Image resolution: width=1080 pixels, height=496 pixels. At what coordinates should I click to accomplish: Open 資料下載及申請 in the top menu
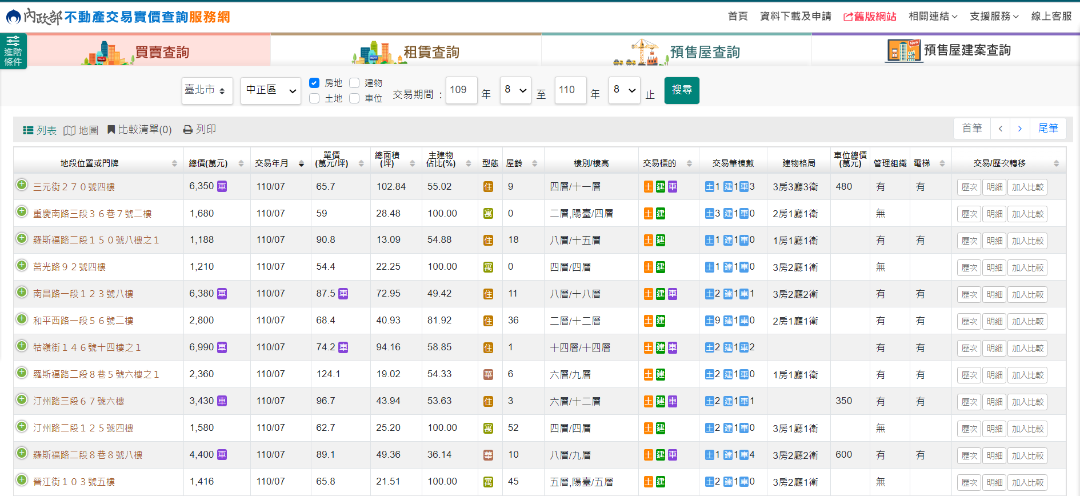pos(795,17)
